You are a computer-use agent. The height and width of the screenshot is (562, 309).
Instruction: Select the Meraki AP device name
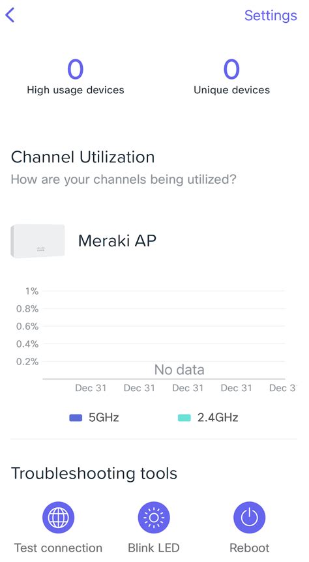pos(117,241)
